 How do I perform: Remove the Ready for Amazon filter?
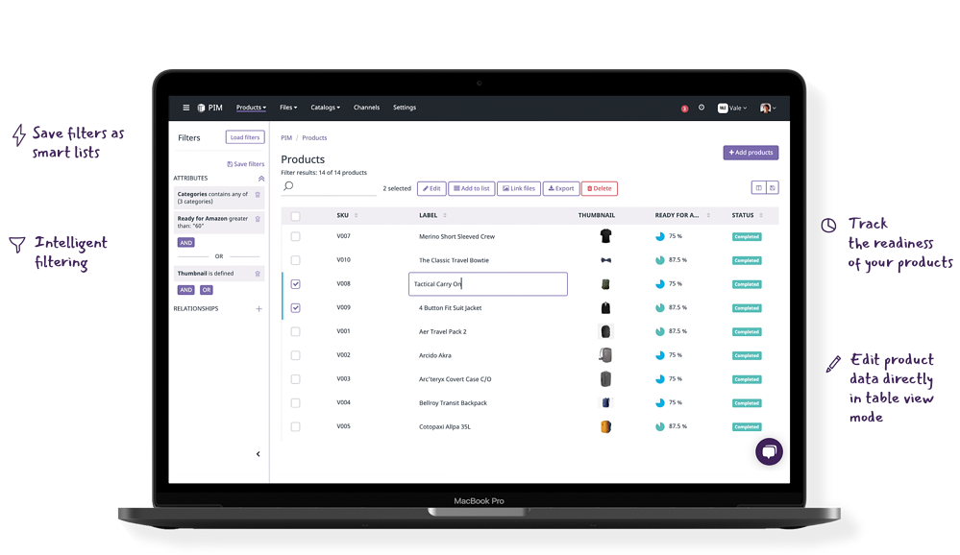[258, 219]
